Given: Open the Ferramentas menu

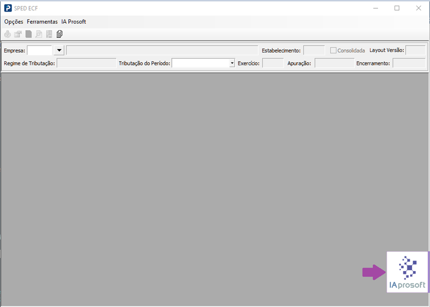Looking at the screenshot, I should pyautogui.click(x=42, y=22).
